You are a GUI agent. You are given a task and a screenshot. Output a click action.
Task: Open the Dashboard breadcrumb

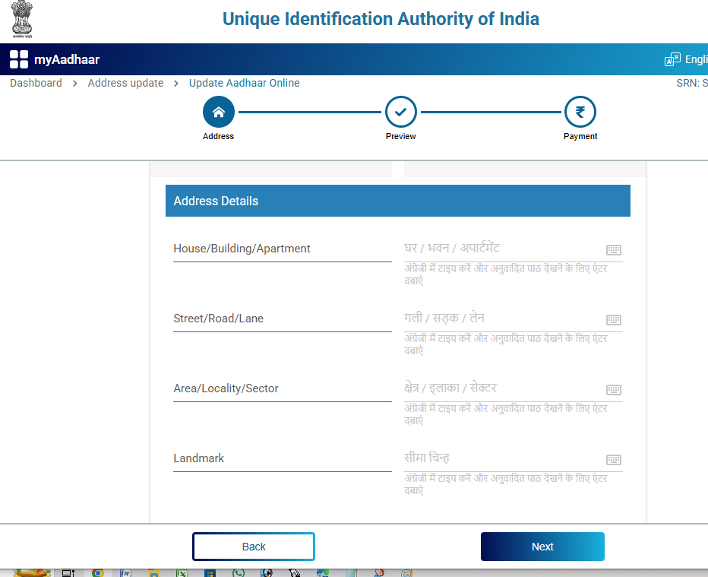(36, 83)
